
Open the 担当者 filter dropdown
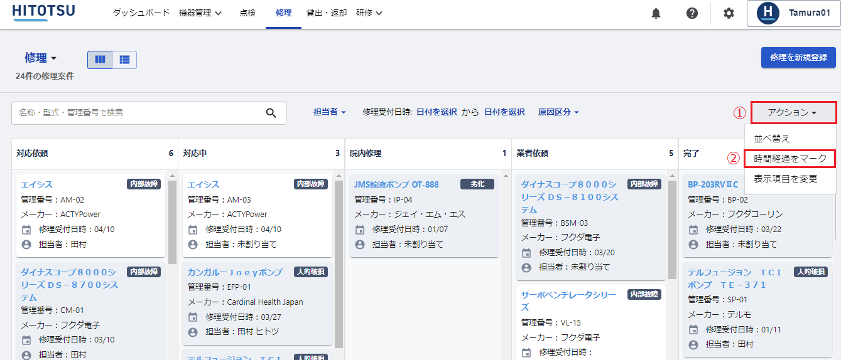click(330, 112)
